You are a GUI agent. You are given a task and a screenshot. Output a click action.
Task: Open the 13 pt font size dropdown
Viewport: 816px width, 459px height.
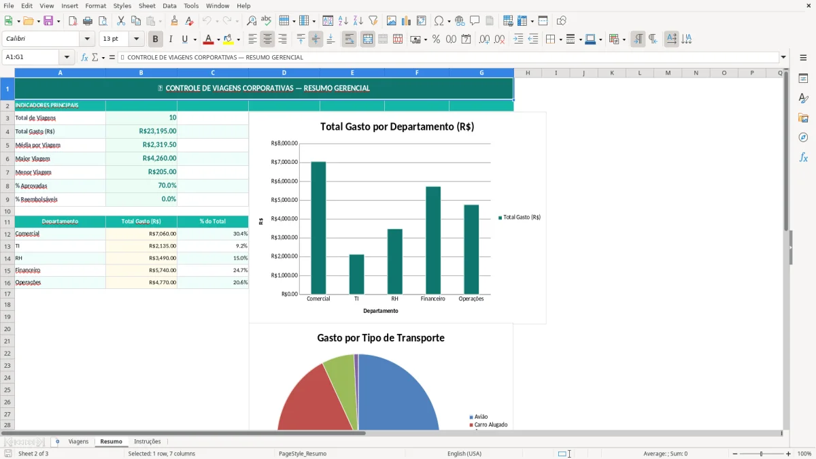(136, 39)
